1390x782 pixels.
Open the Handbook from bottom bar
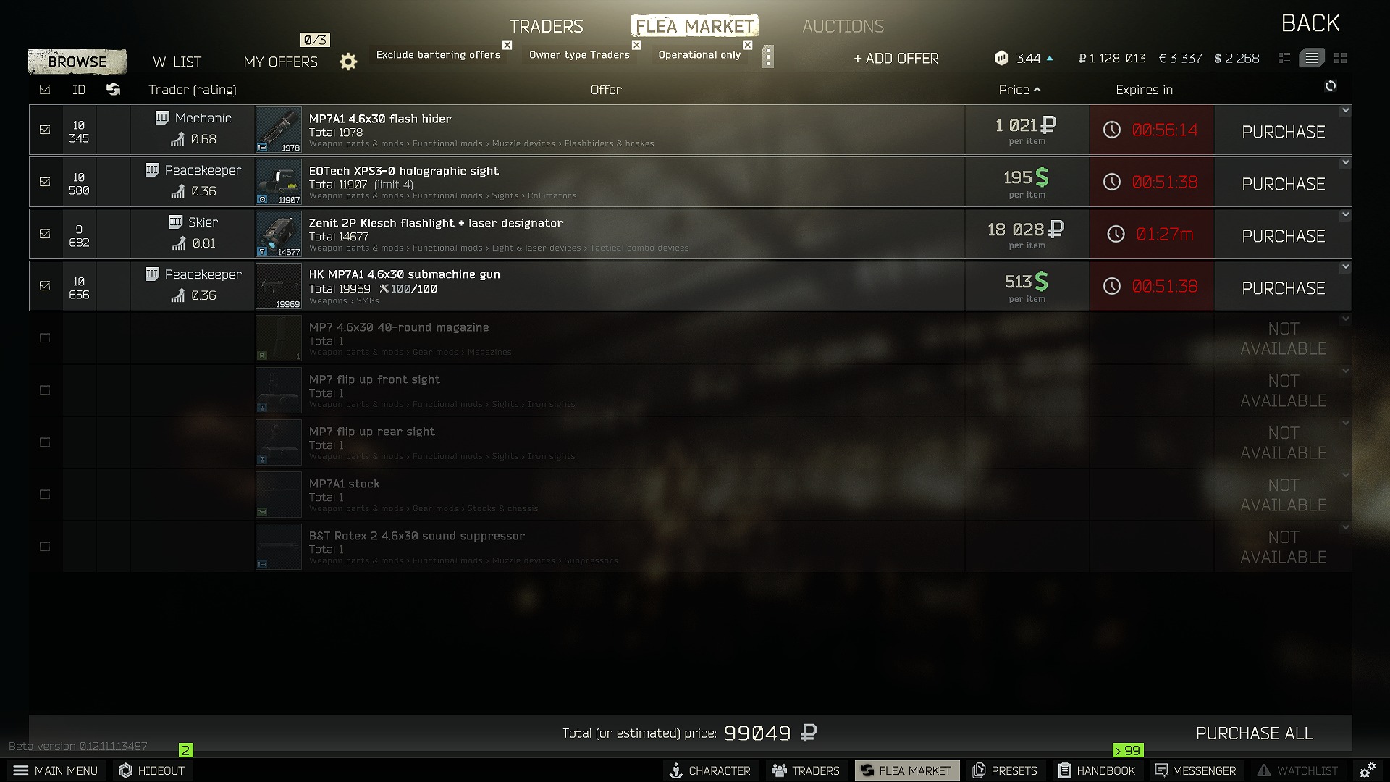pyautogui.click(x=1098, y=770)
